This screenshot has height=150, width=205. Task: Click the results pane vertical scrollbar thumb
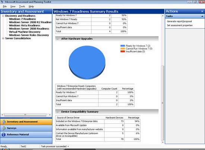click(x=163, y=103)
